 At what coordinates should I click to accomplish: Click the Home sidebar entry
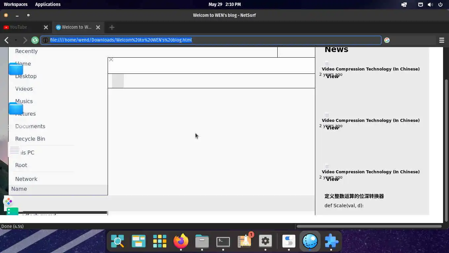click(23, 64)
